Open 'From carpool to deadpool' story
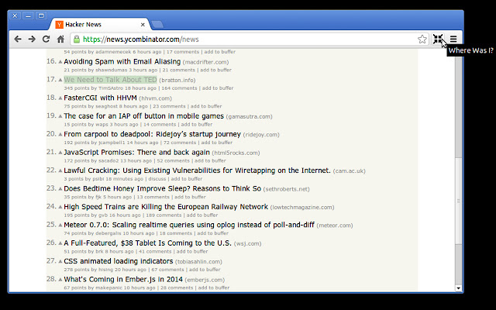 152,134
